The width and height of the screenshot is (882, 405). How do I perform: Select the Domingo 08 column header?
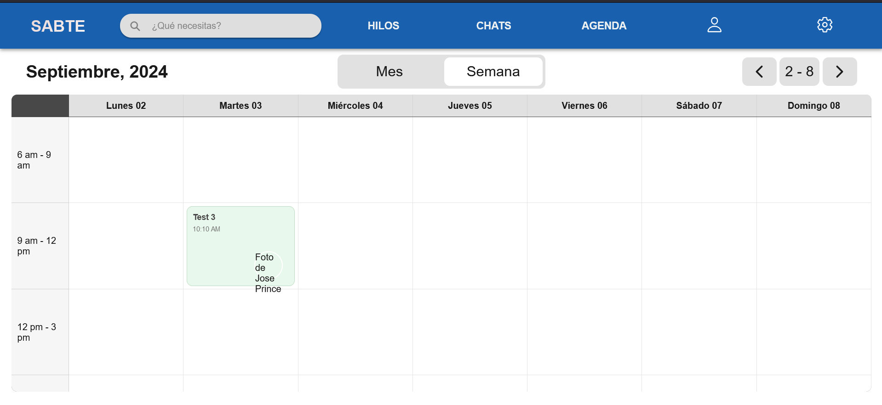(x=813, y=106)
